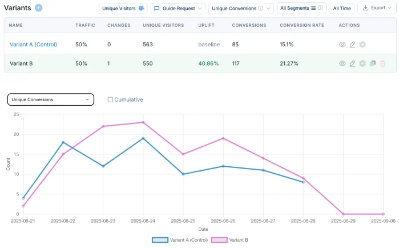The image size is (399, 248).
Task: Click the 2025-08-25 date axis label
Action: click(183, 221)
